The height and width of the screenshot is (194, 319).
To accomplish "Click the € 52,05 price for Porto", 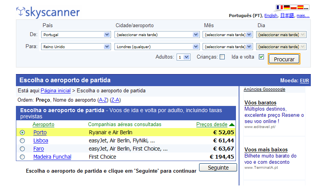I will (224, 133).
